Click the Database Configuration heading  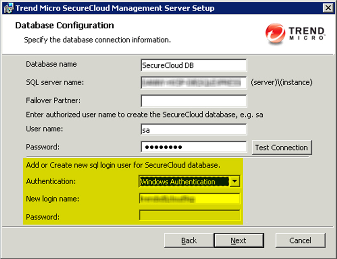(64, 26)
